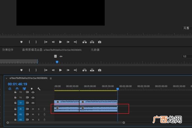Go to Out point in the 1/2 monitor controls
The width and height of the screenshot is (192, 128).
pos(75,70)
